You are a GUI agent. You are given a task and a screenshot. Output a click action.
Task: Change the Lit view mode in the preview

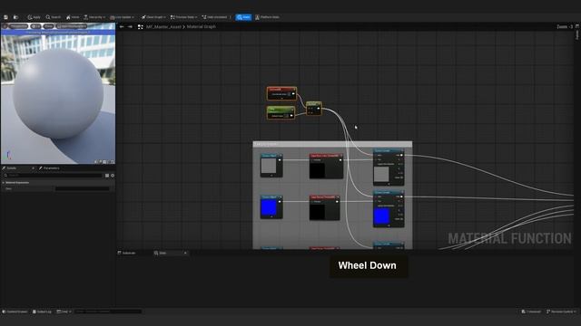point(36,26)
